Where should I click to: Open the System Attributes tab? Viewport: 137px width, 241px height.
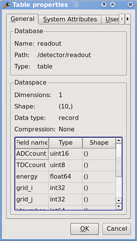tap(70, 19)
